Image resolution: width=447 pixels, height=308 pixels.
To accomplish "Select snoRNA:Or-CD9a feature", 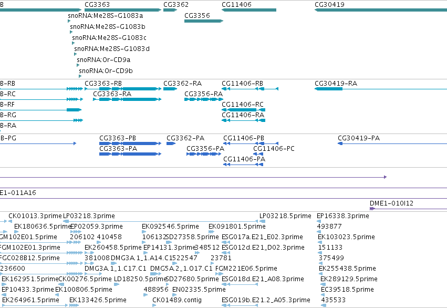I will (103, 60).
